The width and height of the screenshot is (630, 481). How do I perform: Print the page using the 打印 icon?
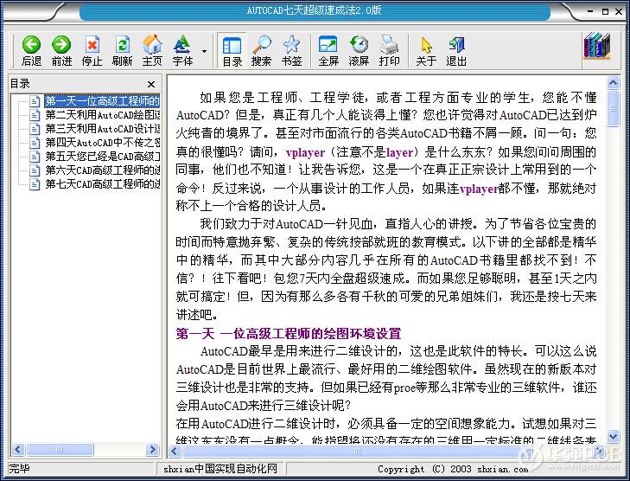click(x=389, y=50)
